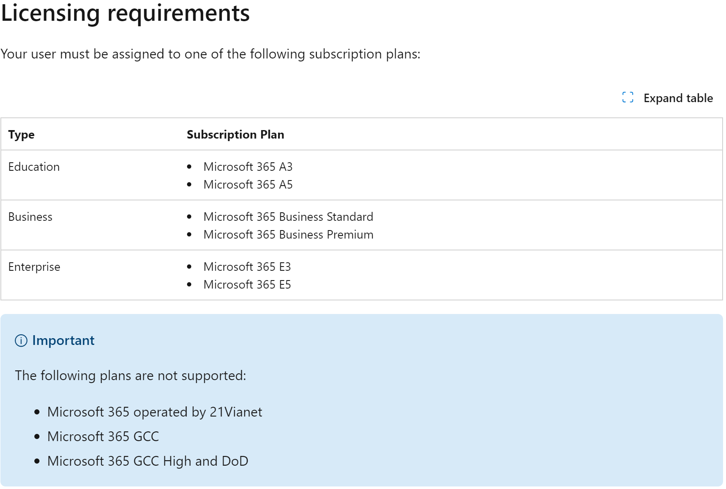726x489 pixels.
Task: Click Microsoft 365 GCC High and DoD
Action: tap(148, 461)
